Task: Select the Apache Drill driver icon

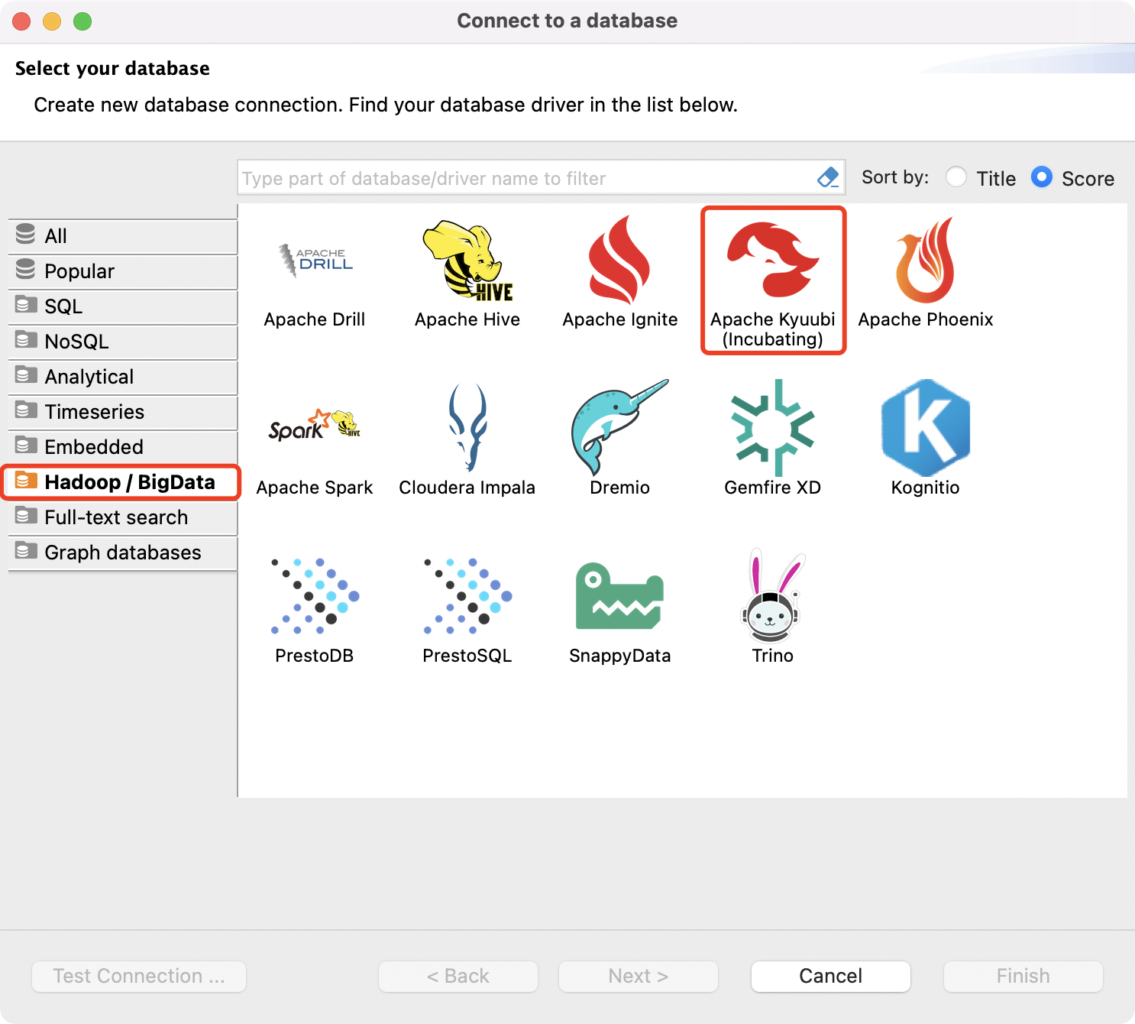Action: pyautogui.click(x=315, y=261)
